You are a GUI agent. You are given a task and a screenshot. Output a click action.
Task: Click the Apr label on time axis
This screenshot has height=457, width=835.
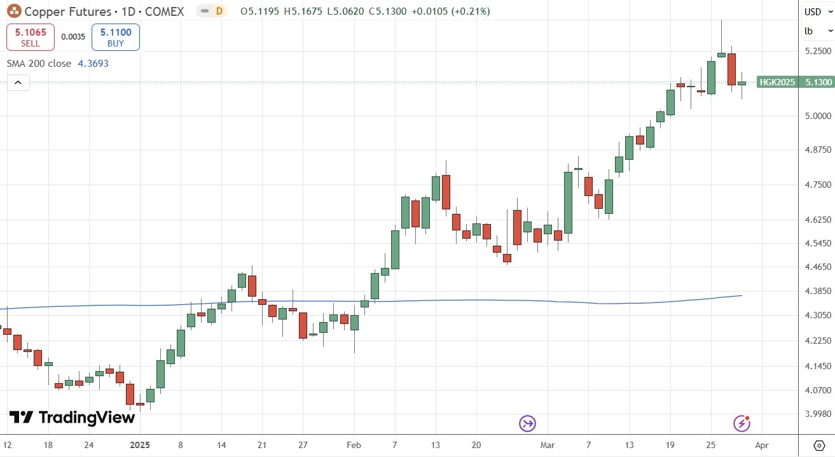point(762,445)
